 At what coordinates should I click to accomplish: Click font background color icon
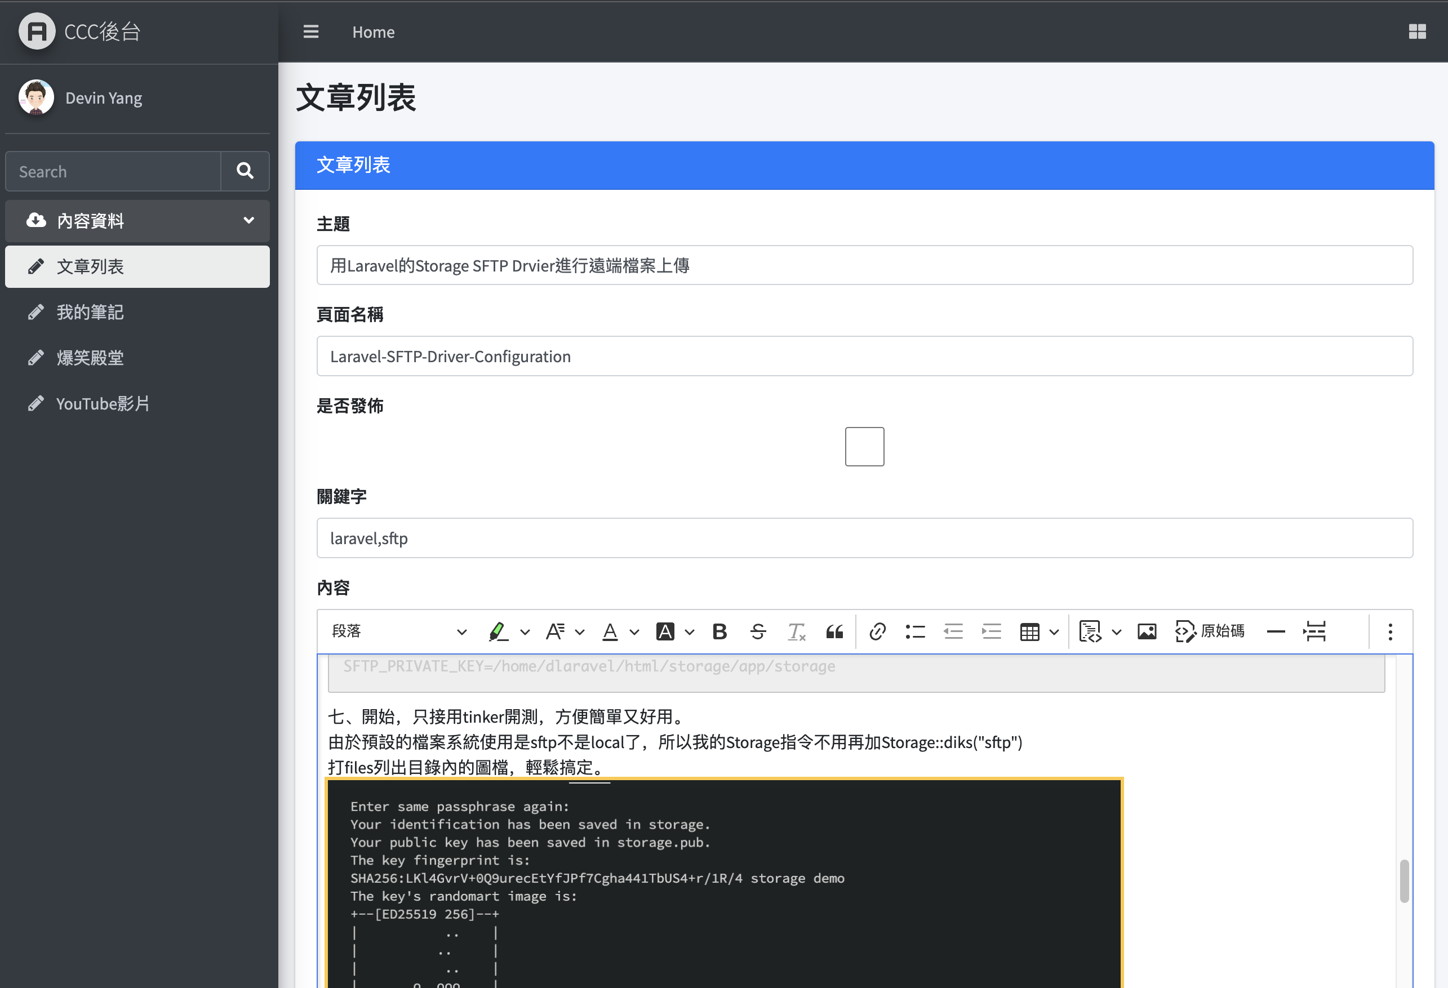pos(665,631)
